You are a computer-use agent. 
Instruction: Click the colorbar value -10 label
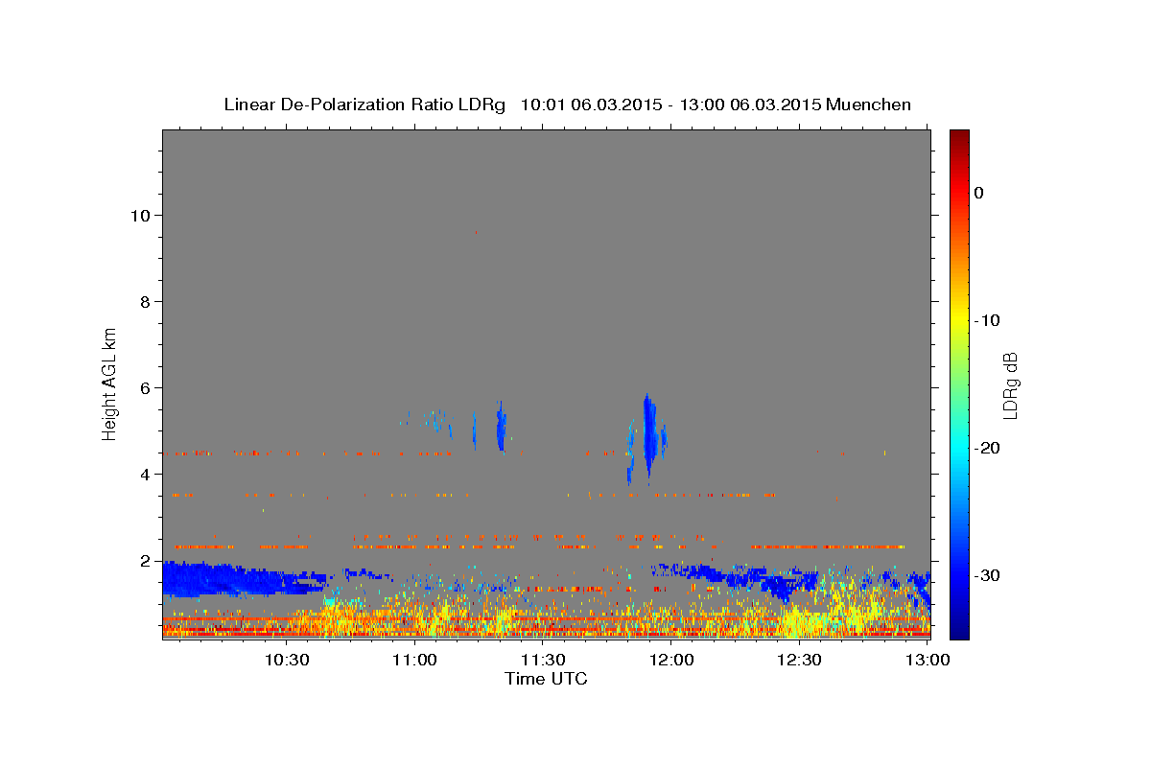pyautogui.click(x=987, y=320)
